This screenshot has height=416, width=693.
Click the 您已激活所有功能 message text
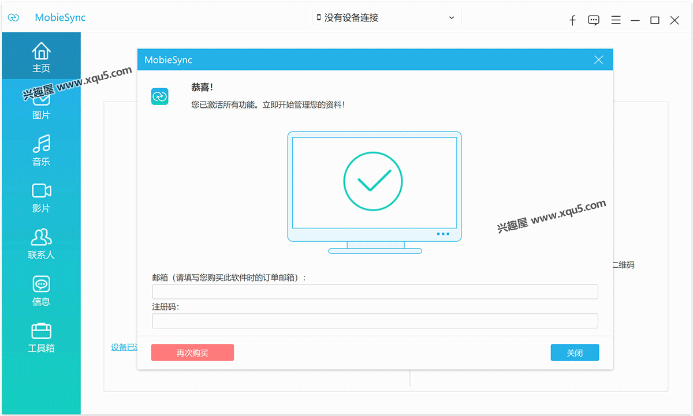(268, 105)
